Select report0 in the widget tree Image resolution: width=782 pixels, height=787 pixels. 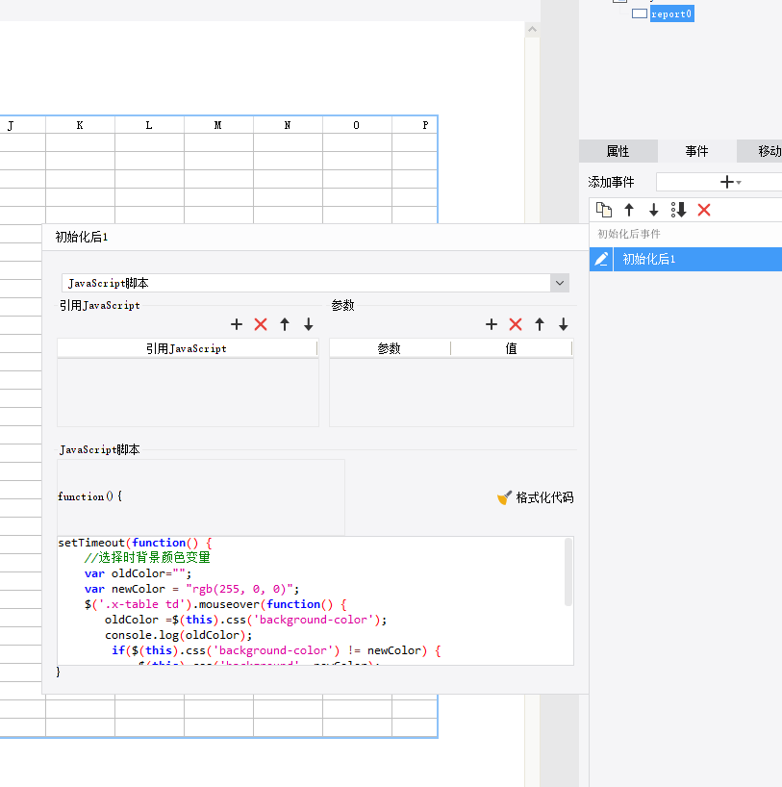pyautogui.click(x=671, y=14)
